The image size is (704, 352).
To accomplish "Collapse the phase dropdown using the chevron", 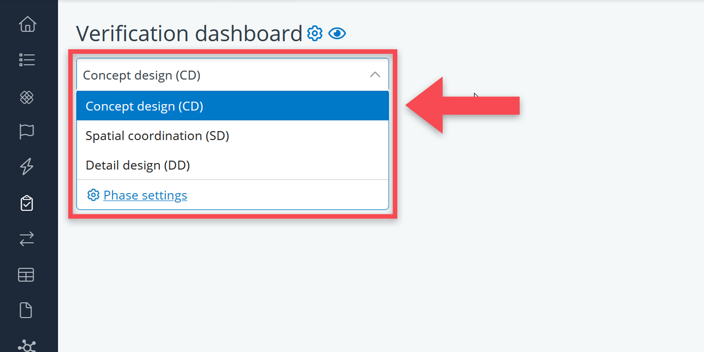I will pyautogui.click(x=375, y=75).
